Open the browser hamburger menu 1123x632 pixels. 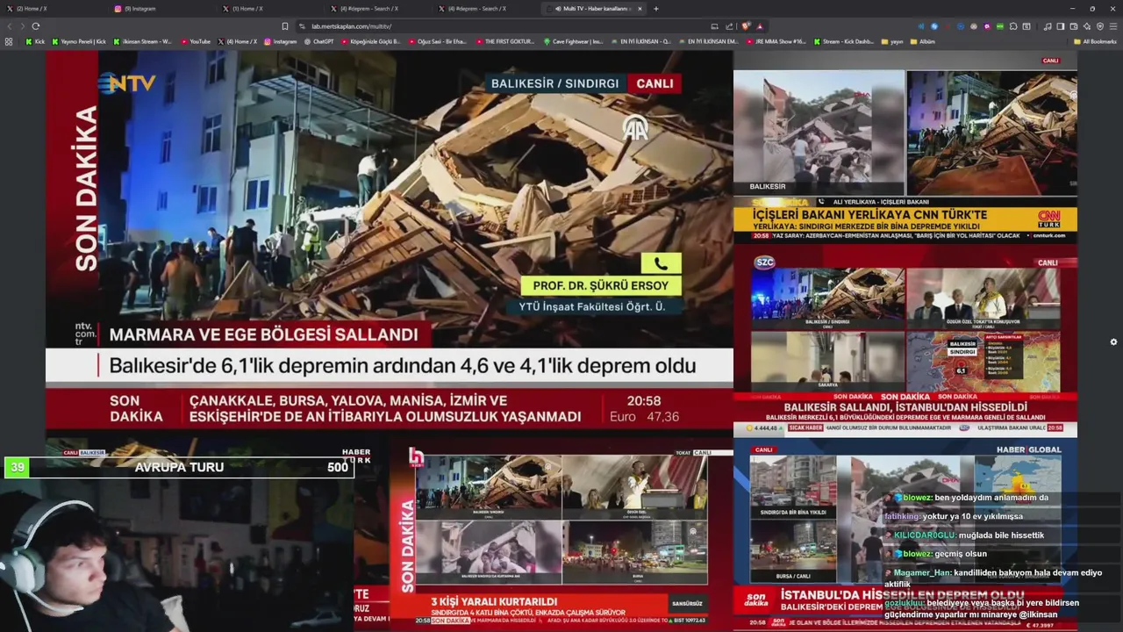point(1113,26)
